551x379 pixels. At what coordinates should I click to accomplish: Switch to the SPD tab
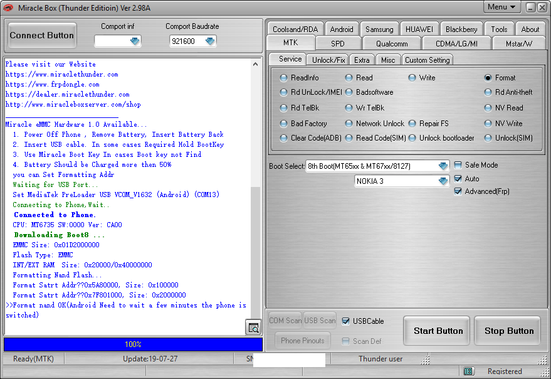[x=338, y=44]
